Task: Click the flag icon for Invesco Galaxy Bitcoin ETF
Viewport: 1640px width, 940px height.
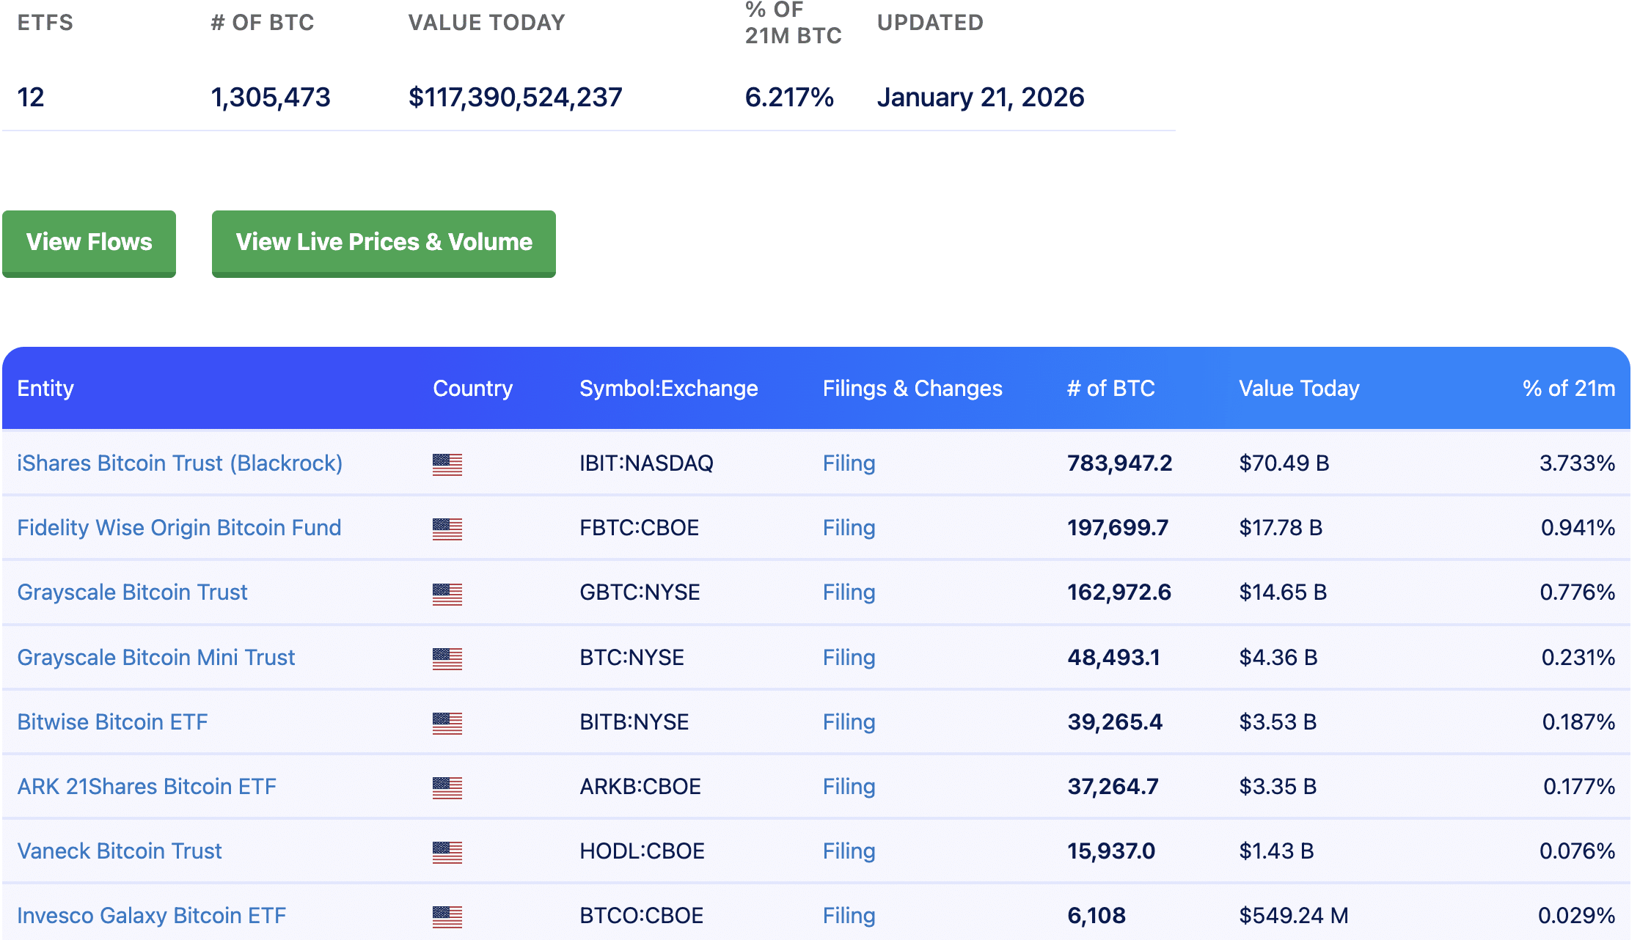Action: click(448, 916)
